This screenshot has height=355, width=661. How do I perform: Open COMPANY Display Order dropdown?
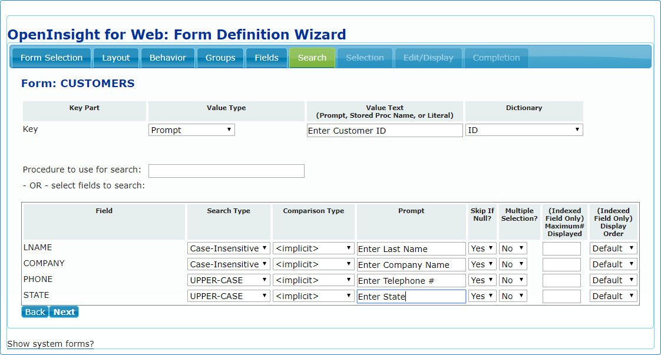(613, 264)
